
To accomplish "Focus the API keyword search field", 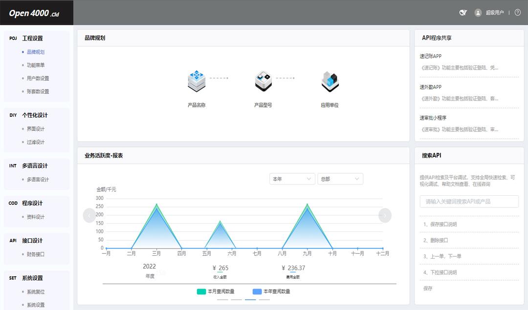I will pos(469,202).
